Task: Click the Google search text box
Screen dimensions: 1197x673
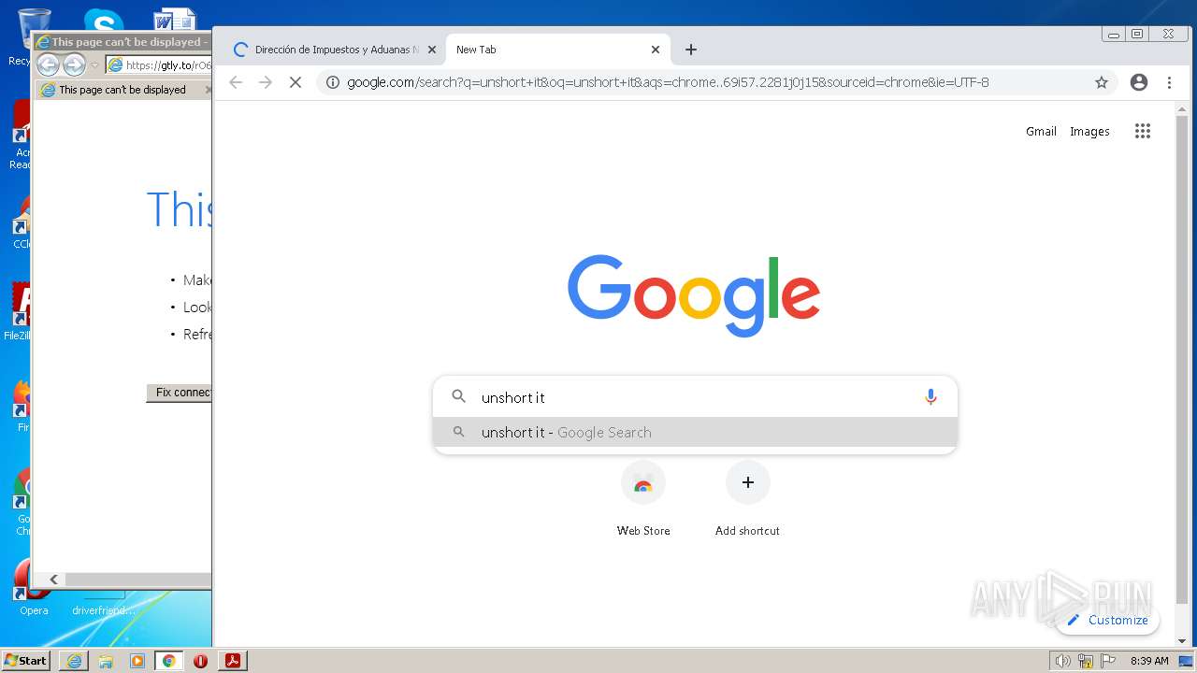Action: (x=695, y=397)
